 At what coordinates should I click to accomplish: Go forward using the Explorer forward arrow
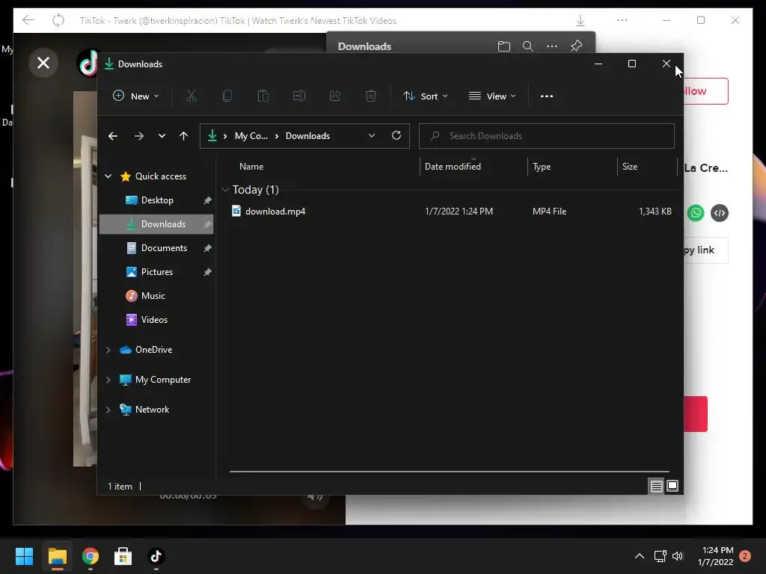click(138, 136)
